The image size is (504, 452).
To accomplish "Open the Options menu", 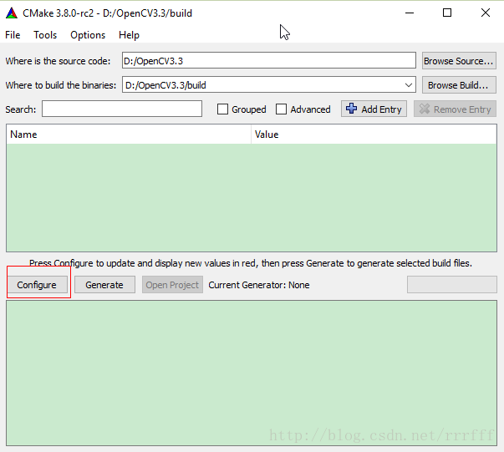I will click(x=88, y=35).
